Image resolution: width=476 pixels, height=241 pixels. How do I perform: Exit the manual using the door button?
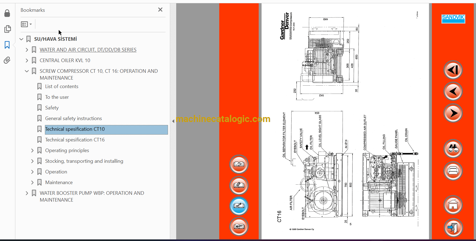pos(453,228)
